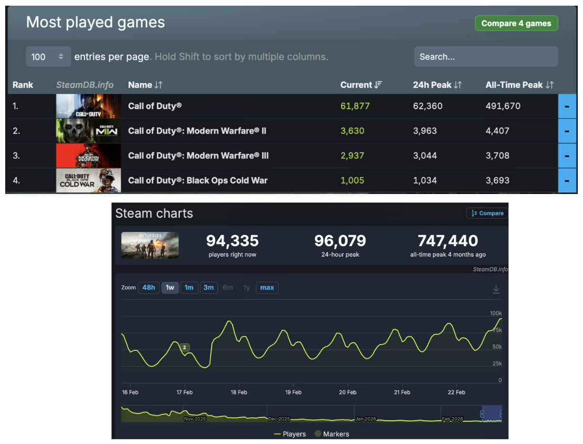Set chart zoom to 48h
Viewport: 583px width, 444px height.
[148, 287]
